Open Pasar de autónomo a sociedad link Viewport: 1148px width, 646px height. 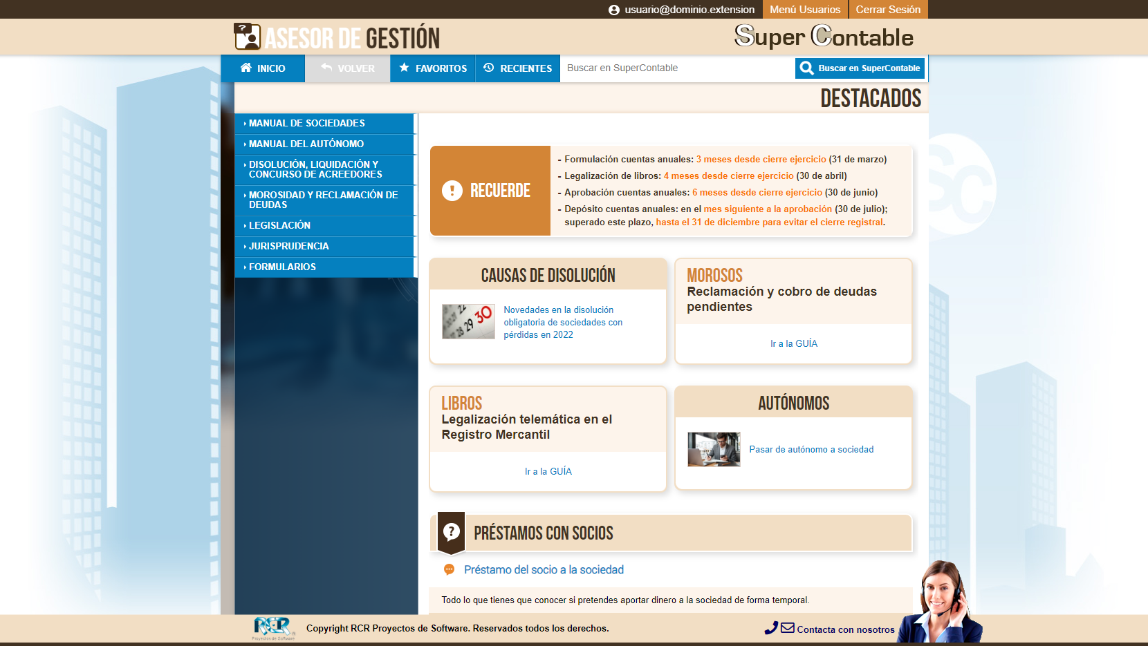[811, 449]
